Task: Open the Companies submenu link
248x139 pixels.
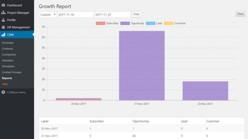Action: click(9, 54)
